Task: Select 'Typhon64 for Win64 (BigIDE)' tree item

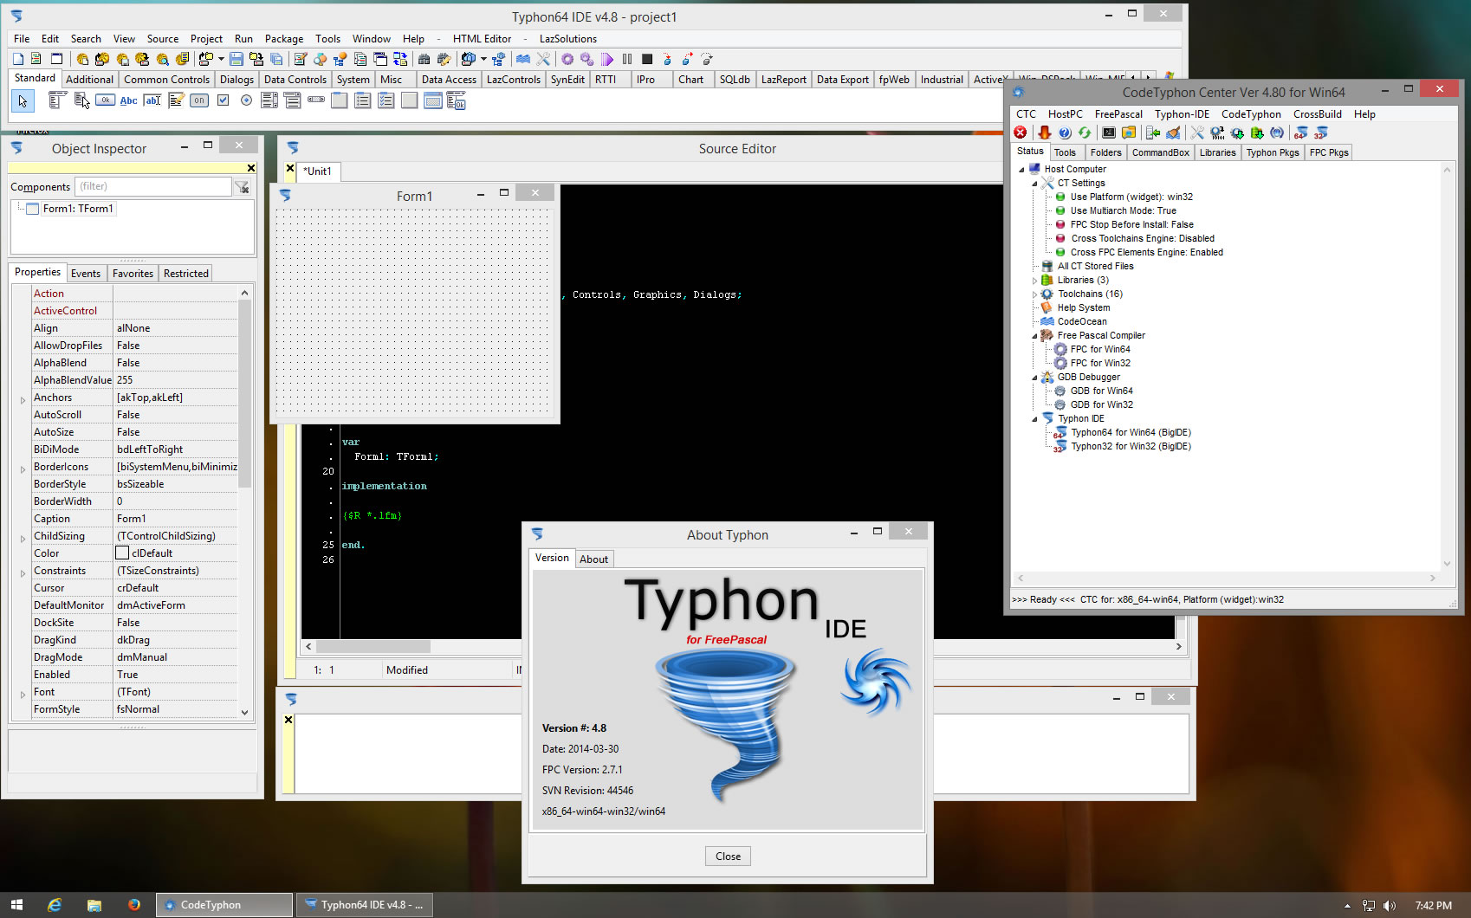Action: tap(1131, 433)
